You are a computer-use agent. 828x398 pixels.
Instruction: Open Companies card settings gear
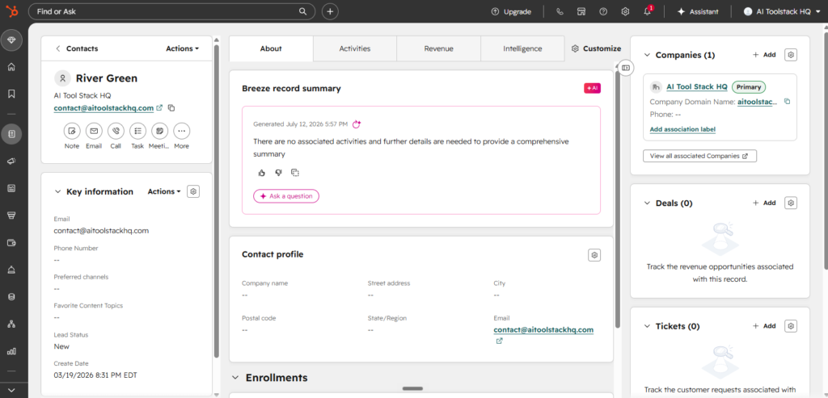tap(791, 55)
